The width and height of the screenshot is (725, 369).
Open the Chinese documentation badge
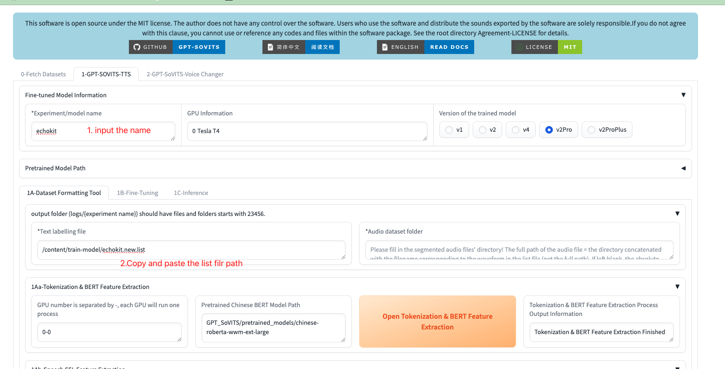(x=301, y=47)
